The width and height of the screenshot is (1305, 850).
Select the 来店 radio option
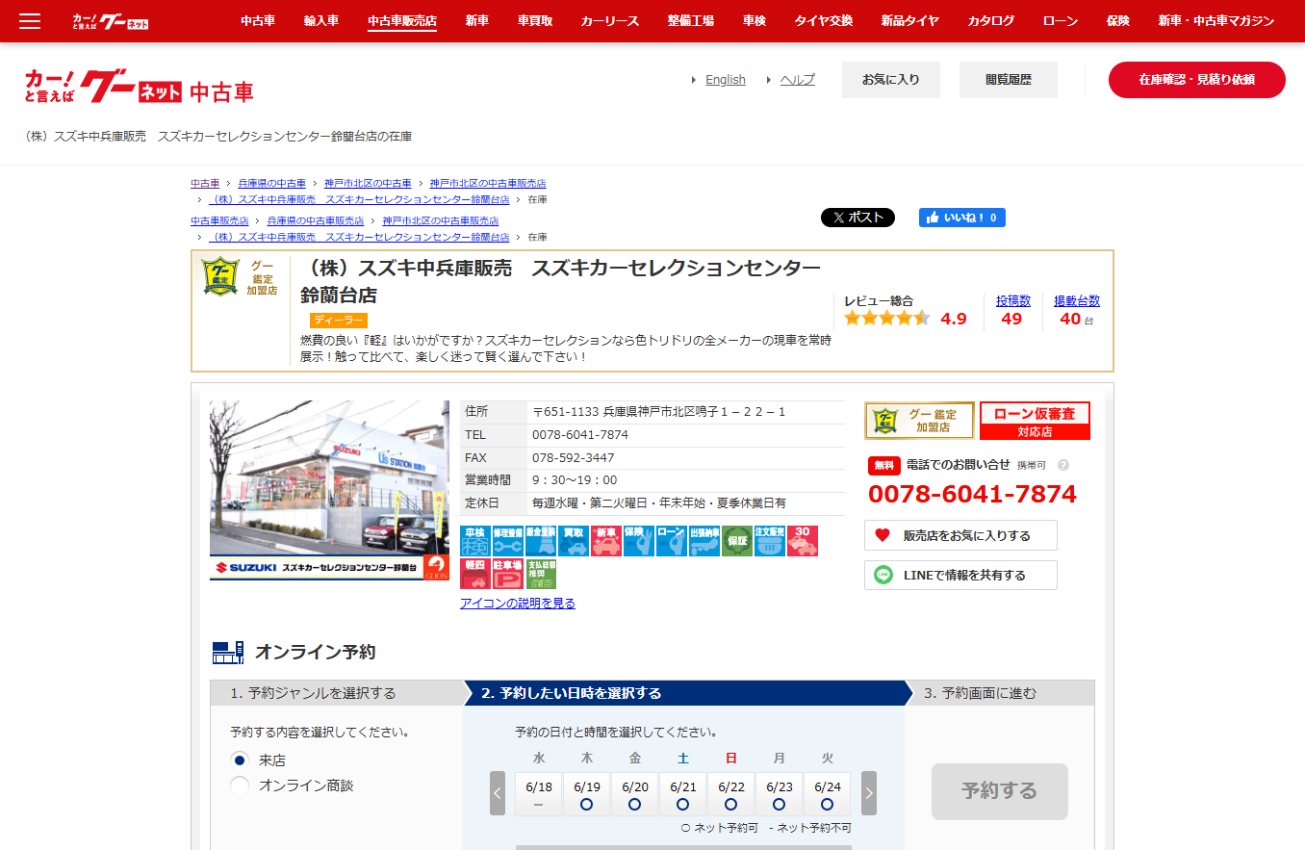(241, 760)
